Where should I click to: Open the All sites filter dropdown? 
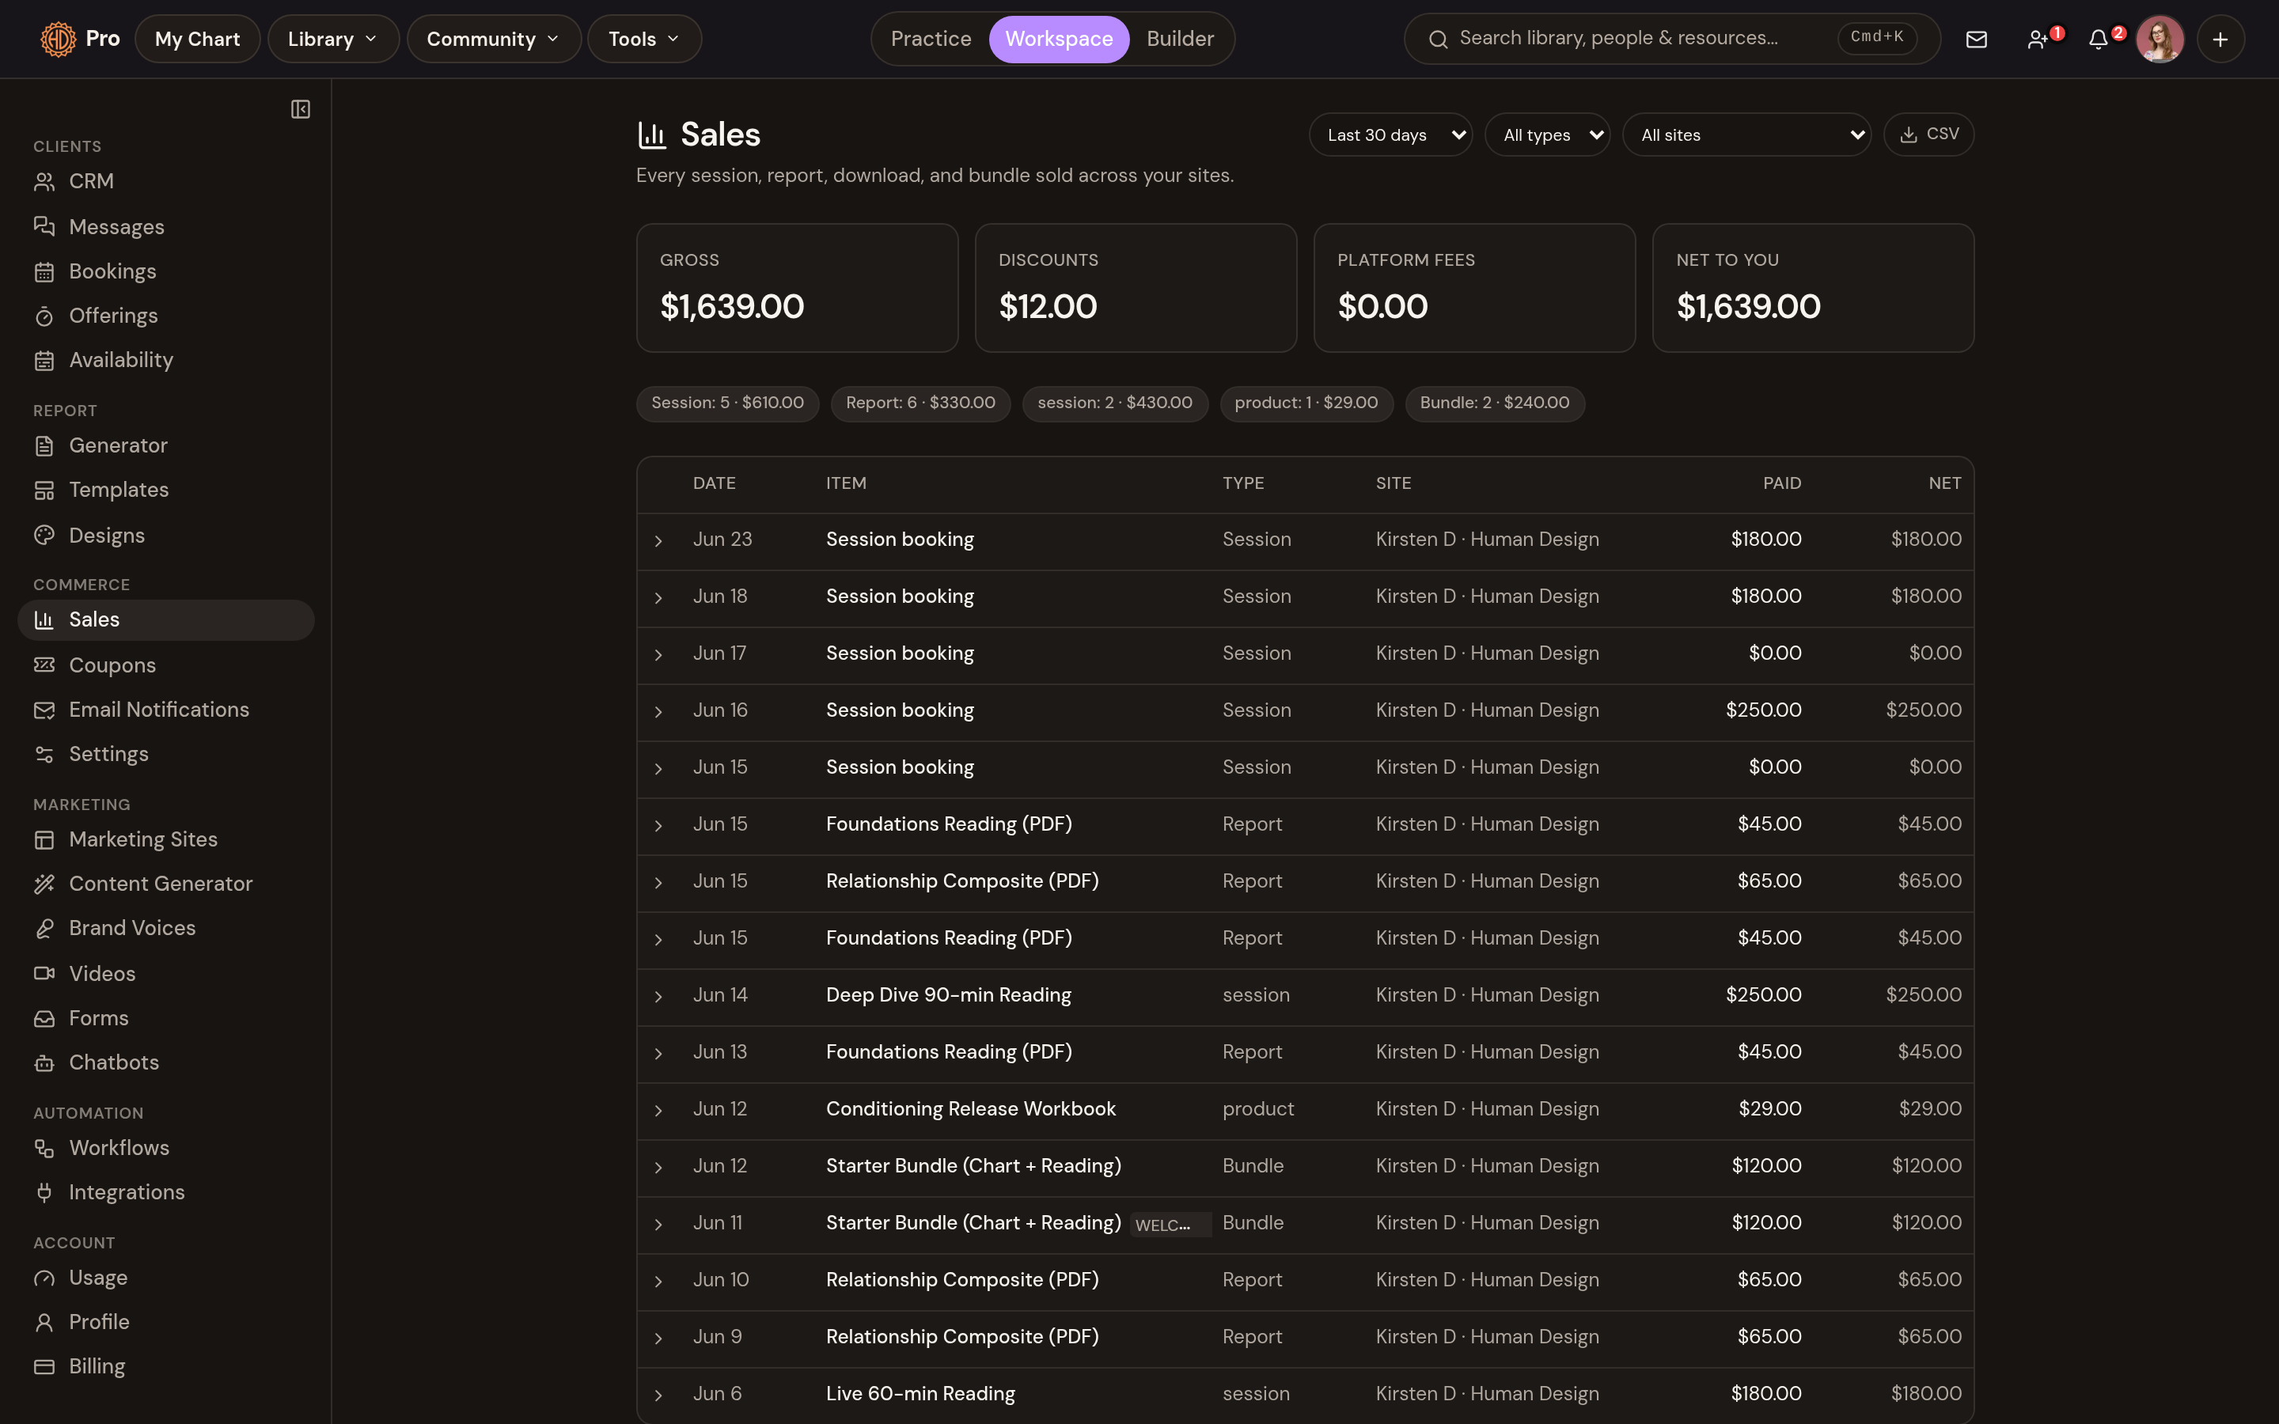click(1747, 134)
